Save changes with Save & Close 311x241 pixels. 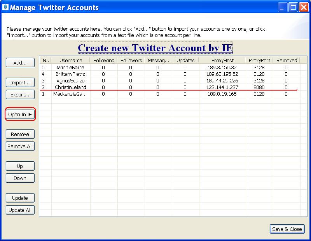[287, 229]
